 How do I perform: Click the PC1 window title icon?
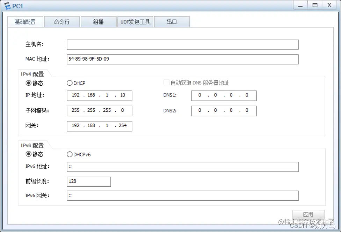coord(7,6)
